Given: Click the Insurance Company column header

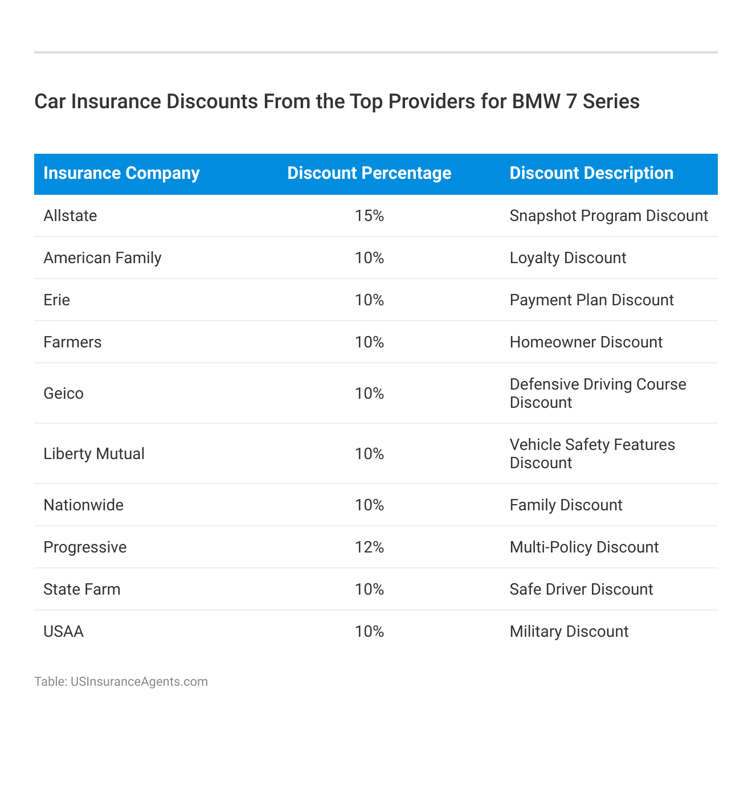Looking at the screenshot, I should 121,173.
